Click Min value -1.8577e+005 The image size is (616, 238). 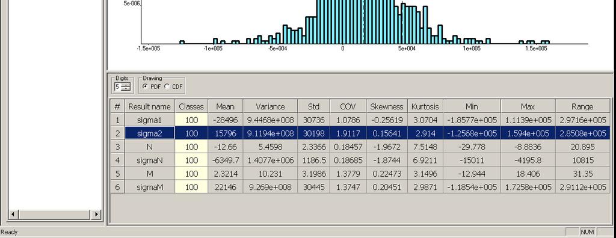coord(472,120)
